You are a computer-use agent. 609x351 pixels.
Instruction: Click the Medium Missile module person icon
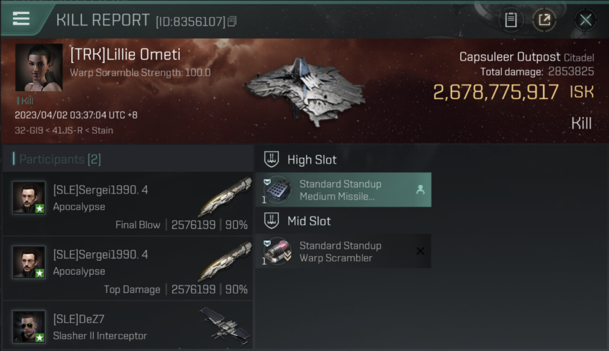coord(420,190)
